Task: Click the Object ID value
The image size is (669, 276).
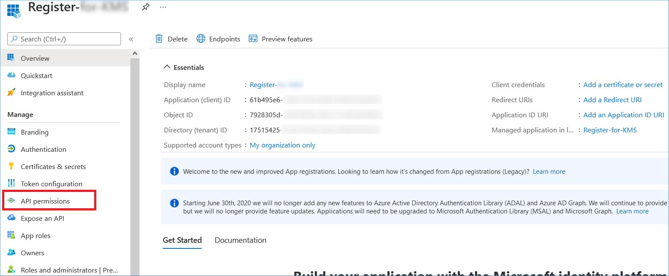Action: click(316, 115)
